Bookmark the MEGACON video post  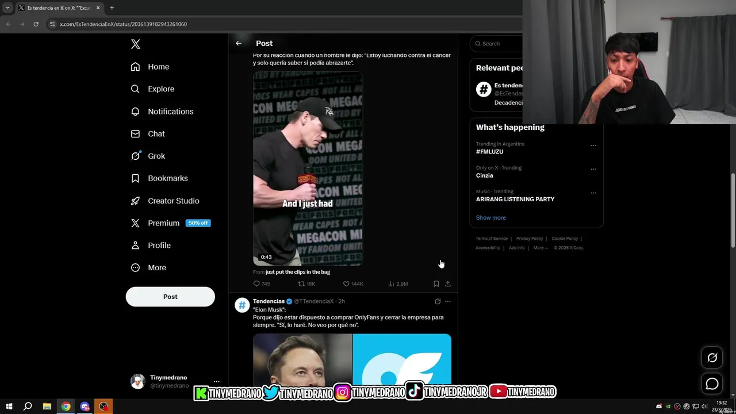point(436,283)
